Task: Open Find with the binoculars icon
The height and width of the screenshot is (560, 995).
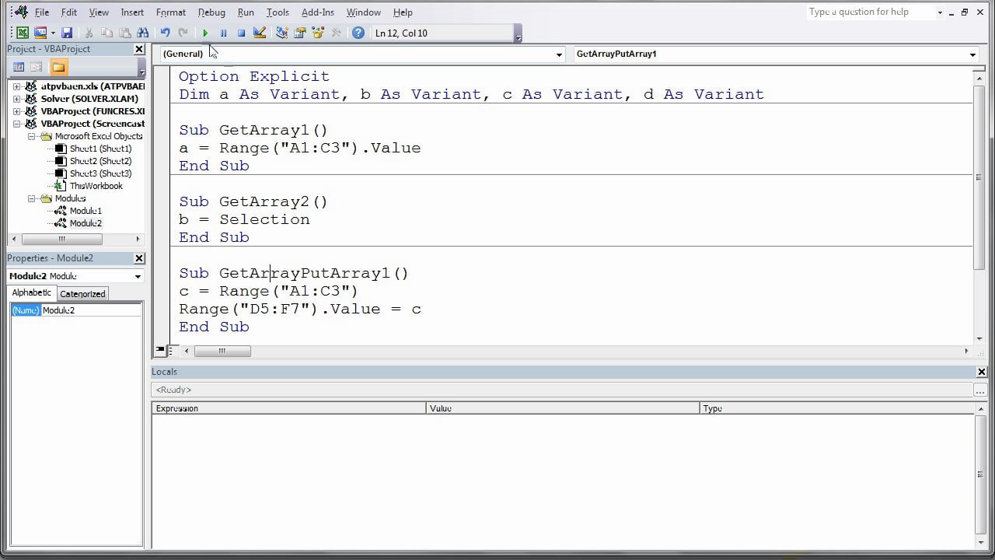Action: [142, 33]
